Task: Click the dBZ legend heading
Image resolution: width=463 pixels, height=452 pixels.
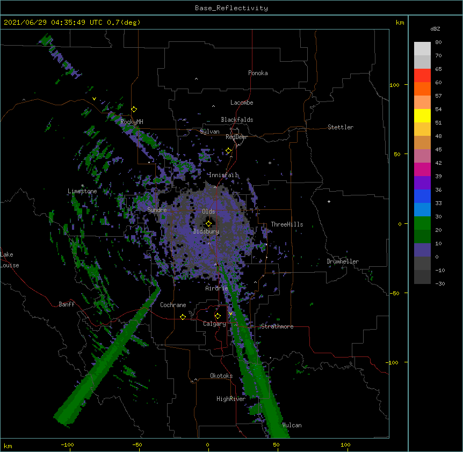Action: [x=435, y=29]
